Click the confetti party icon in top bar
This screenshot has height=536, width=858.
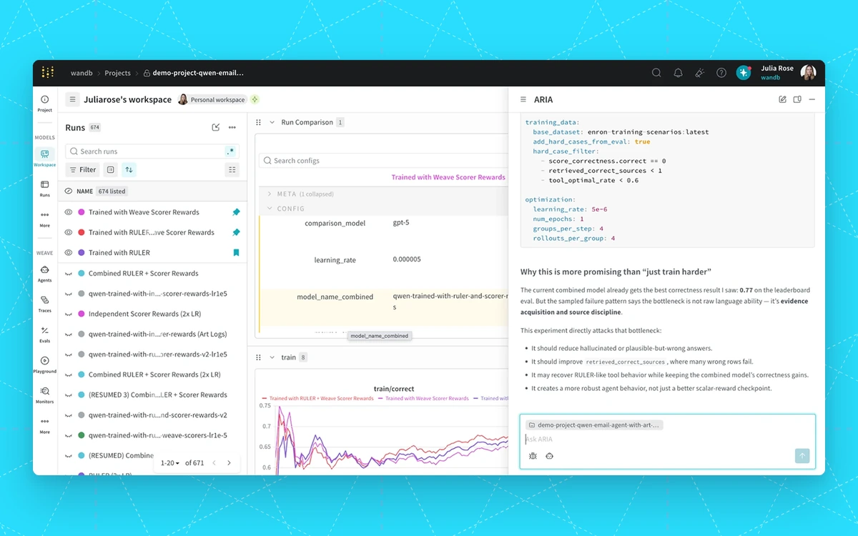click(x=700, y=73)
